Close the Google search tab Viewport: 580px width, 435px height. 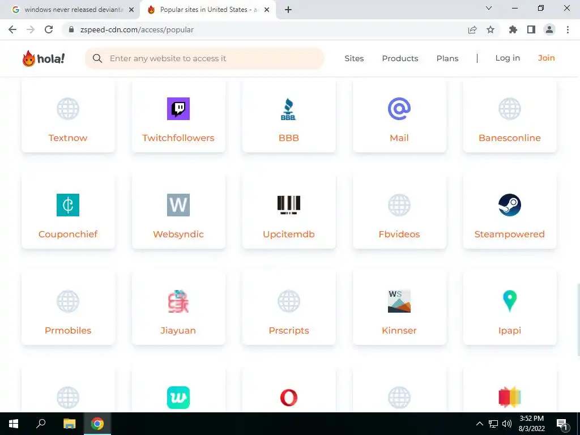(x=131, y=10)
